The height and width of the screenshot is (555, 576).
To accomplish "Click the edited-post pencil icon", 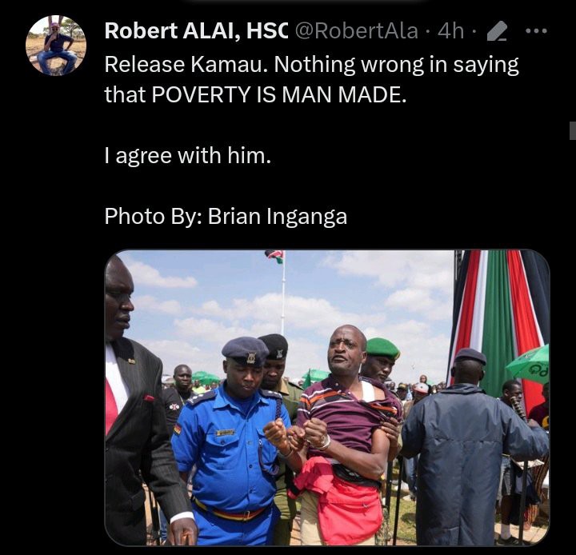I will (x=497, y=31).
